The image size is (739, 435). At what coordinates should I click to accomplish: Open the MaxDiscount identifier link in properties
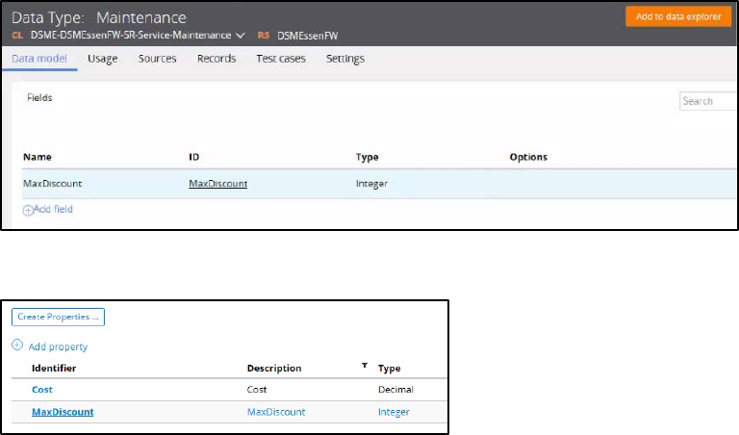coord(63,412)
